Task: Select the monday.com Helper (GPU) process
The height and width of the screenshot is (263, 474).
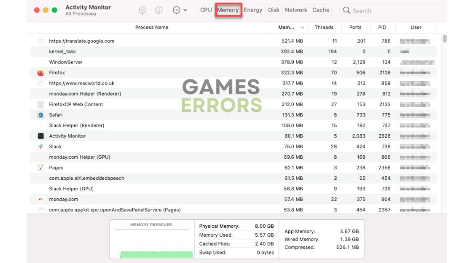Action: click(x=233, y=157)
